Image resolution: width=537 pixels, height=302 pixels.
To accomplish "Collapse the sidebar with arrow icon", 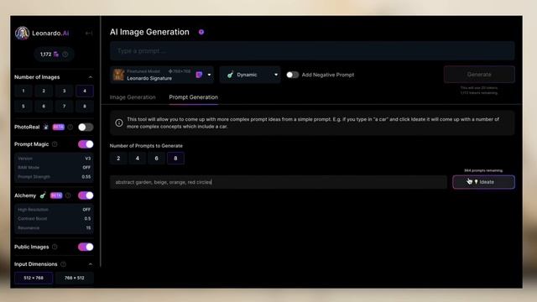I will 89,34.
